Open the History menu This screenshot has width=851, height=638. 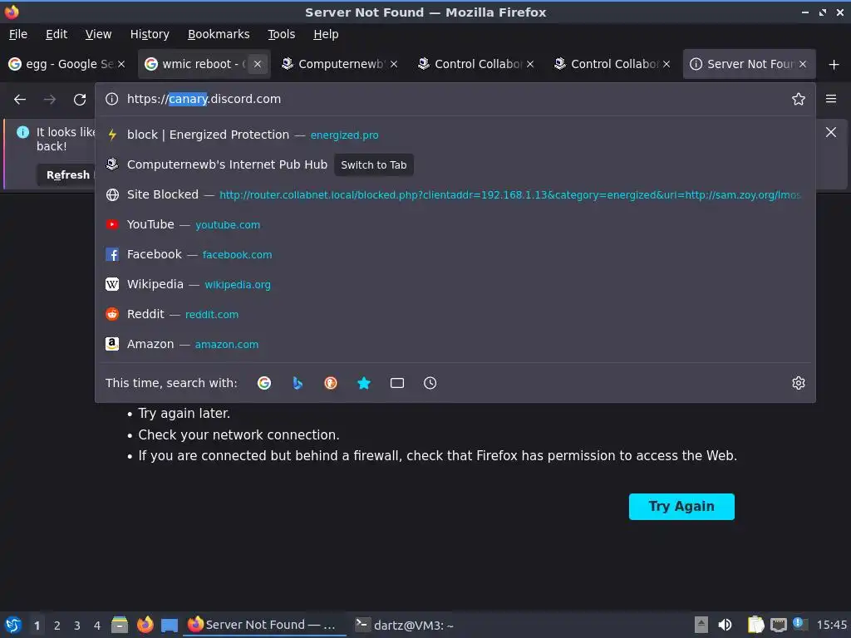150,34
